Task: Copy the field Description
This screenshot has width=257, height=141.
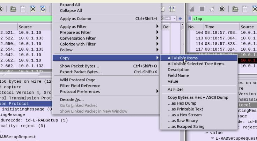Action: pyautogui.click(x=199, y=69)
